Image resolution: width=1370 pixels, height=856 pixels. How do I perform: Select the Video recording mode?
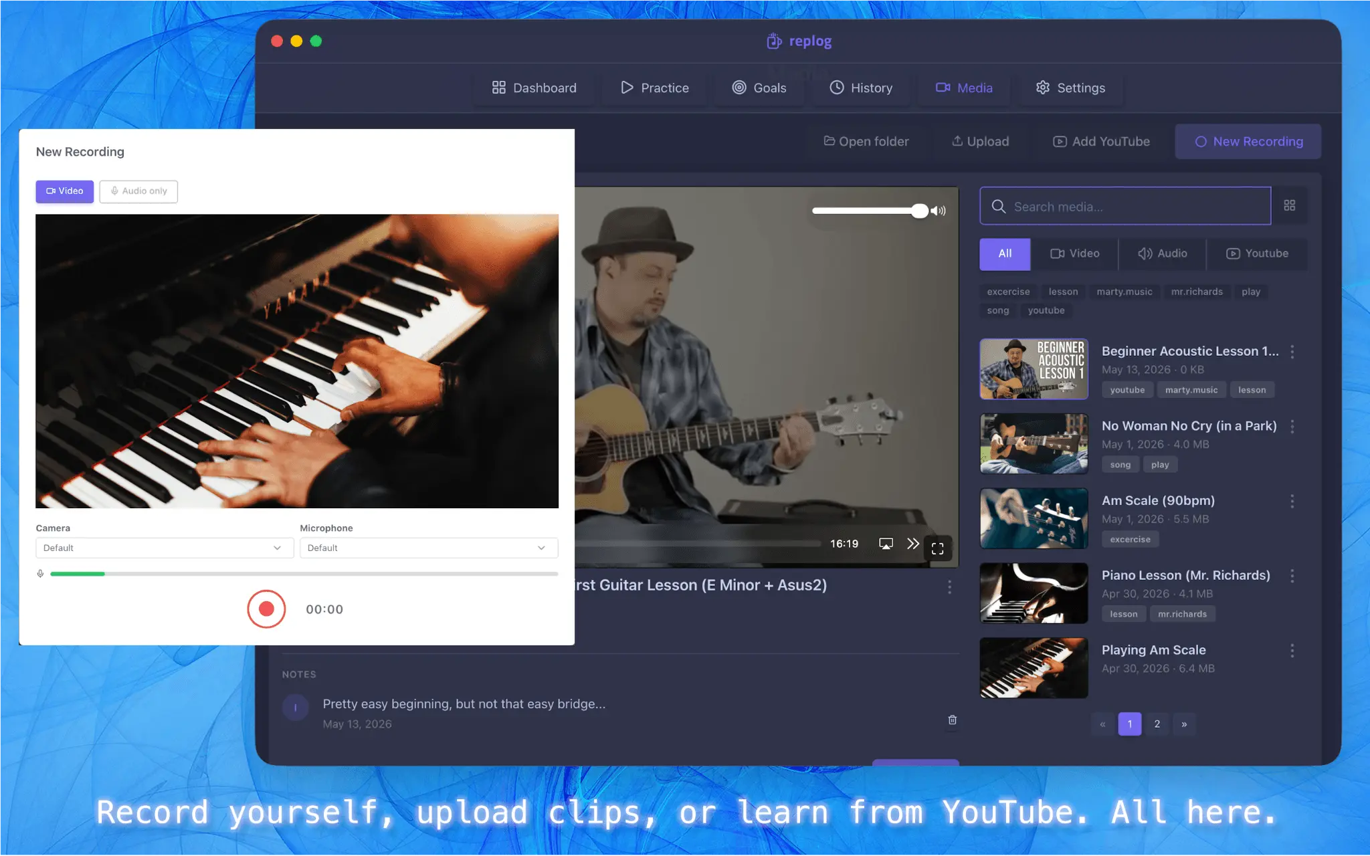click(65, 191)
